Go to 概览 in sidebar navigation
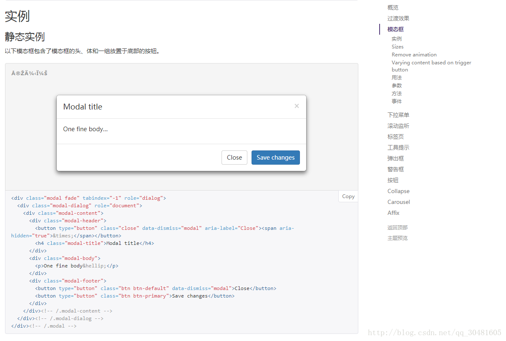The image size is (506, 341). 393,8
